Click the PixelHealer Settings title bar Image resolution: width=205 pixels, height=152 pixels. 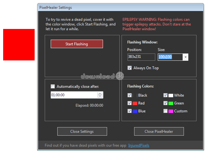[x=120, y=8]
